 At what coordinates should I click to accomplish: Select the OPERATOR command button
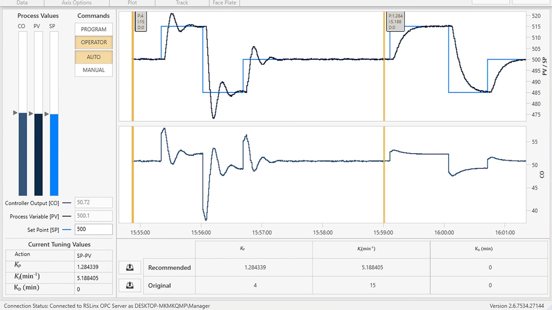point(93,42)
